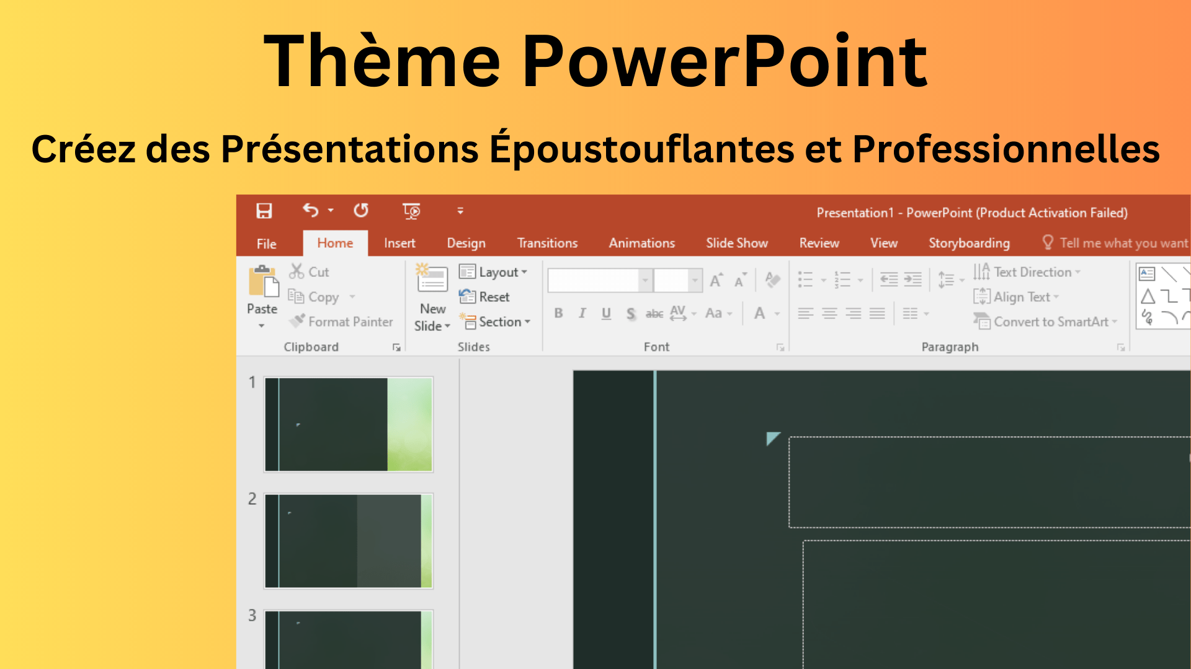1191x669 pixels.
Task: Toggle Bold formatting button
Action: pos(558,313)
